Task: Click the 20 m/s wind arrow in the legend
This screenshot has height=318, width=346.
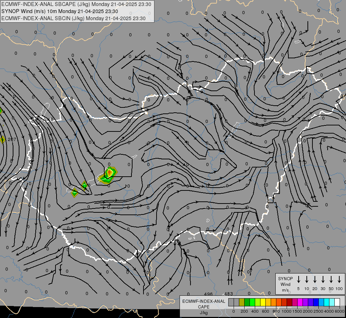Action: pos(315,279)
